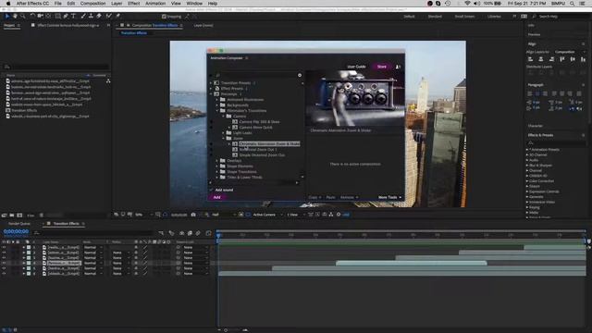Toggle the Snapping checkbox in the toolbar

click(164, 17)
